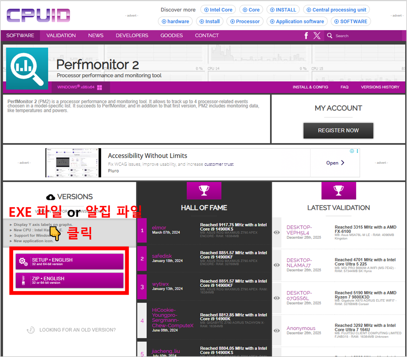Click 'Reached 3315 MHz with a AMD' text
The image size is (407, 357).
pos(365,229)
